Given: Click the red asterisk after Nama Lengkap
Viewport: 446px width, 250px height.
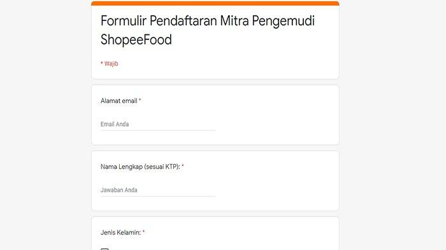Looking at the screenshot, I should 183,166.
